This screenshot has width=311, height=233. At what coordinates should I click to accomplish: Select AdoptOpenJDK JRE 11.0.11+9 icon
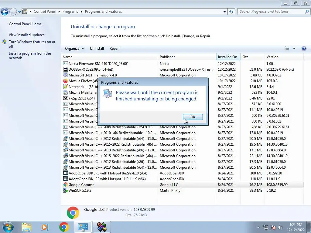[x=66, y=179]
